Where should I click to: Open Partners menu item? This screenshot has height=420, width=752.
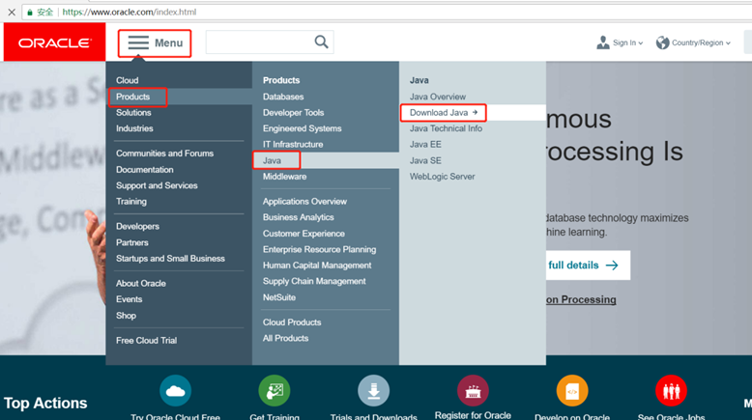131,242
